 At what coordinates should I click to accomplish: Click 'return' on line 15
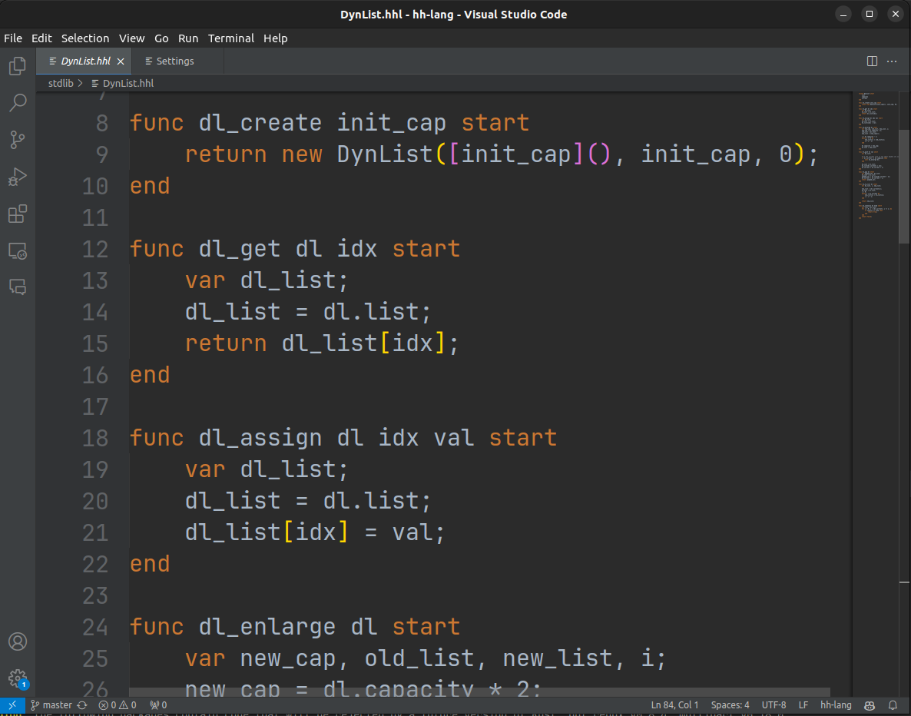click(x=226, y=343)
